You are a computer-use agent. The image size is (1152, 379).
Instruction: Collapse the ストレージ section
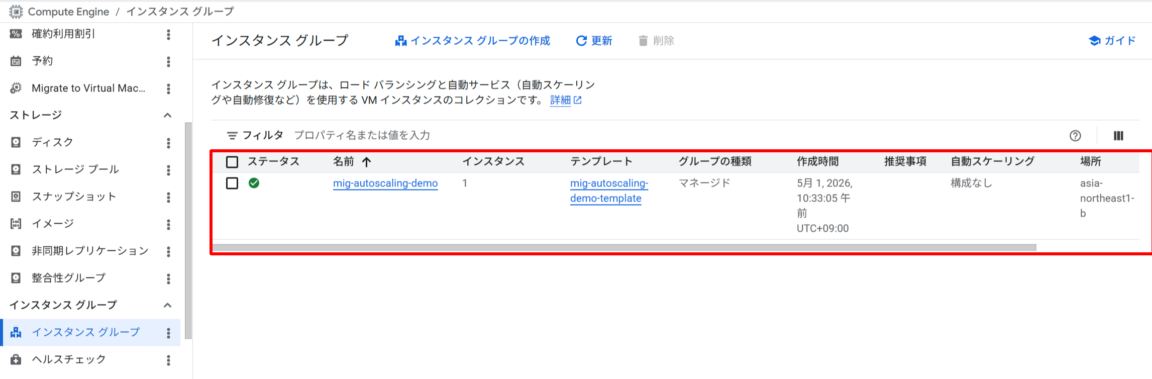click(x=168, y=115)
